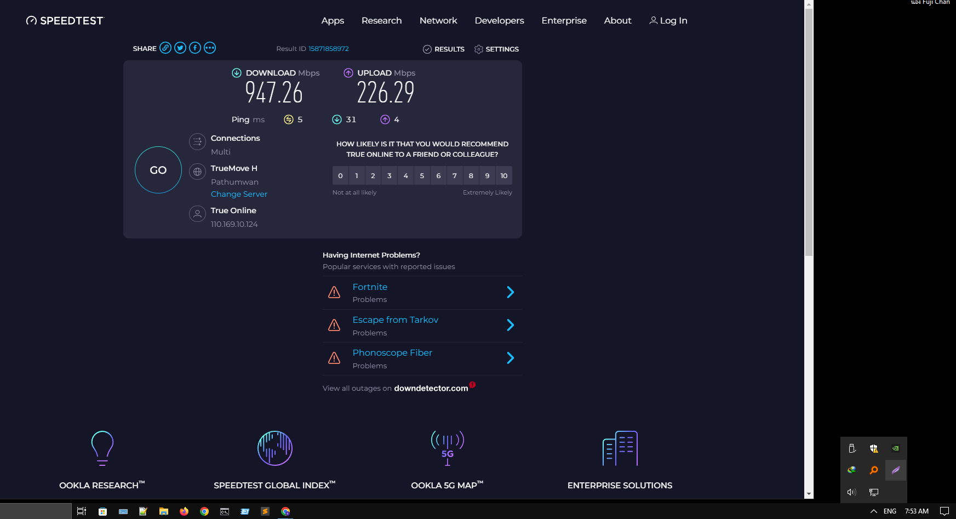This screenshot has width=956, height=519.
Task: Click the TrueMove H server globe icon
Action: [197, 172]
